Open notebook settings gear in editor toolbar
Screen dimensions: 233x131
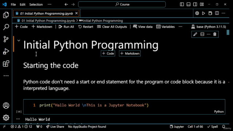click(x=197, y=13)
